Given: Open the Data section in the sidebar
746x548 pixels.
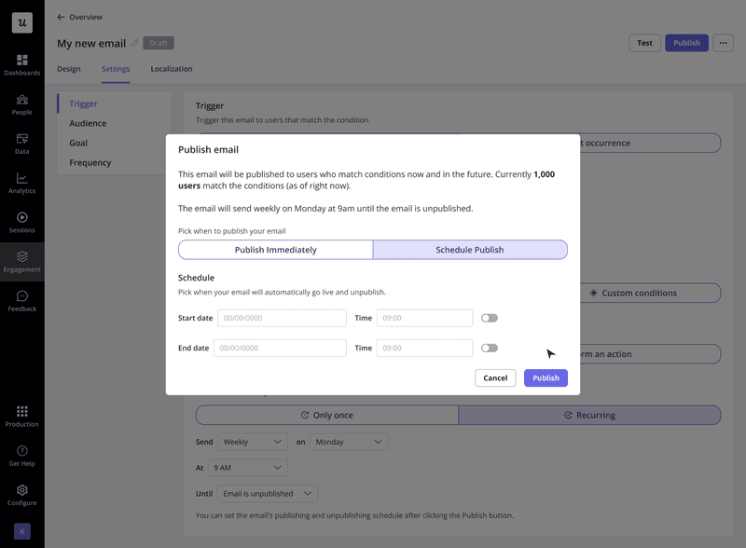Looking at the screenshot, I should point(21,144).
